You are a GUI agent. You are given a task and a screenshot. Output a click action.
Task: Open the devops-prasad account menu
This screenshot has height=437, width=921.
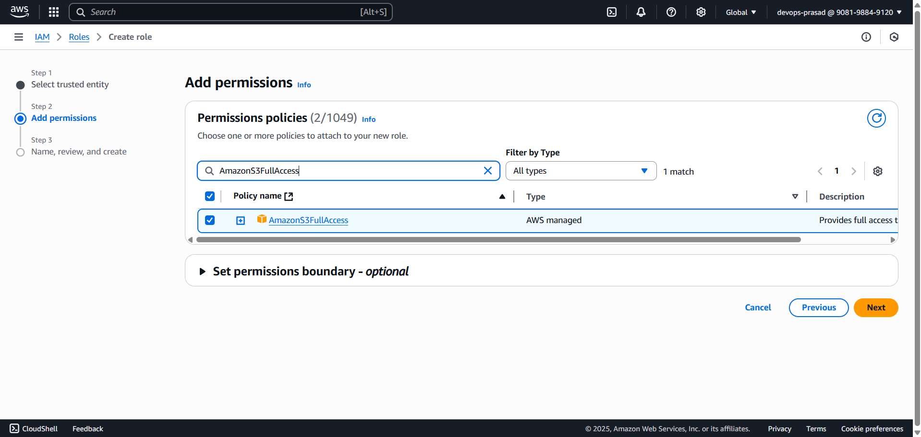[x=839, y=12]
